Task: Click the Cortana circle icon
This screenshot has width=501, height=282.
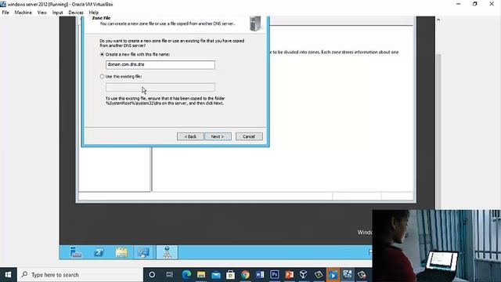Action: click(x=152, y=275)
